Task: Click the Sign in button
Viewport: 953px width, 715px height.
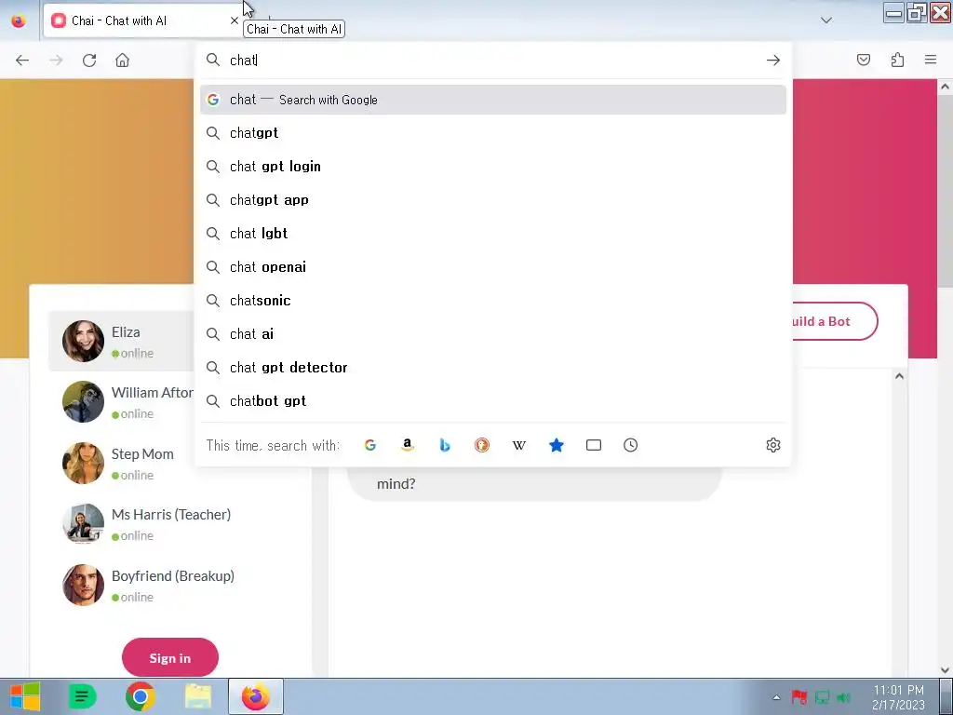Action: [x=170, y=658]
